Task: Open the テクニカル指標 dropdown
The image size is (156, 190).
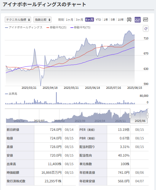Action: coord(18,20)
